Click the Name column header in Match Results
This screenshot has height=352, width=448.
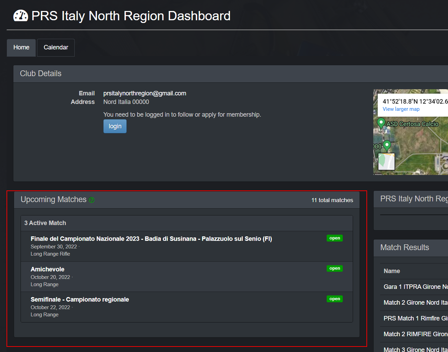pos(392,271)
